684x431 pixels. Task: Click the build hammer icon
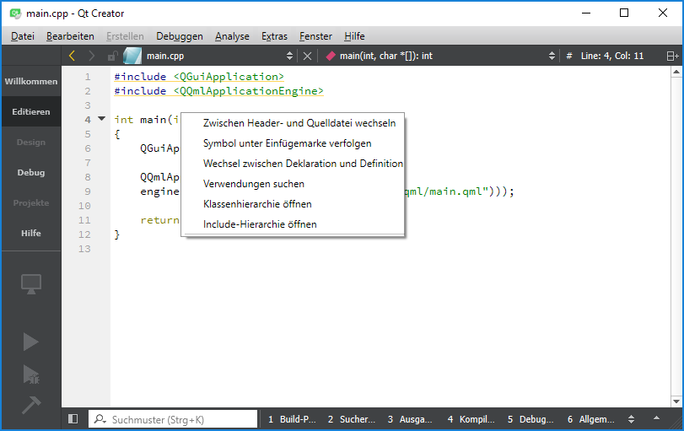pos(31,406)
